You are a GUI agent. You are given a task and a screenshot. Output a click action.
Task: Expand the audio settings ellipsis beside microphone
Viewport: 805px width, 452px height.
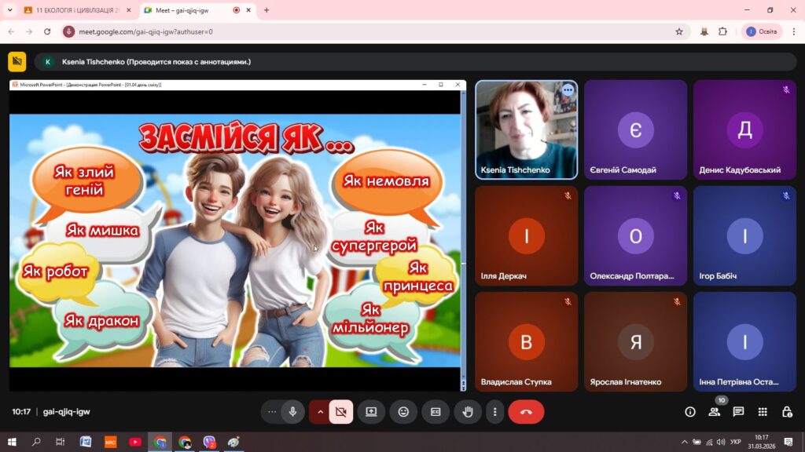pos(272,412)
